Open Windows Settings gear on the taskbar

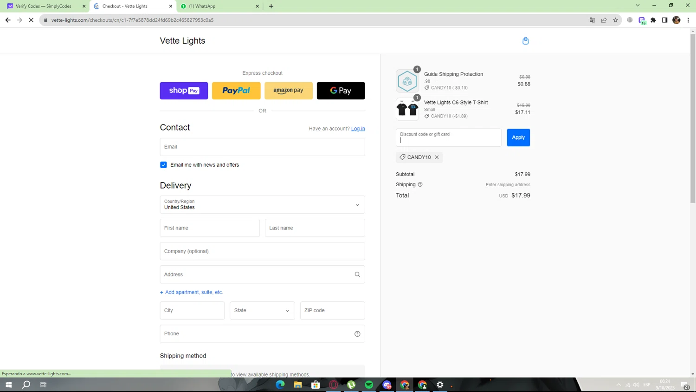click(440, 385)
